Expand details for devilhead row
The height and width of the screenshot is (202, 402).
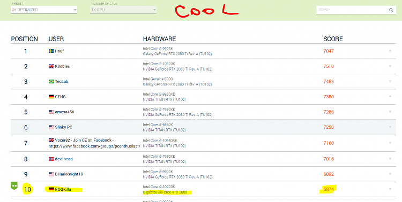coord(390,159)
